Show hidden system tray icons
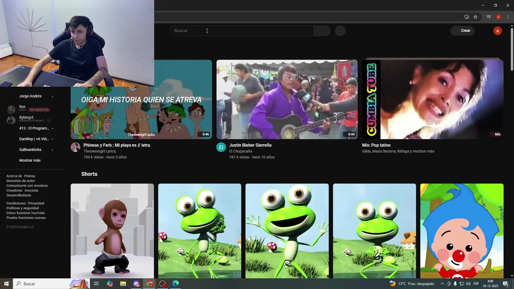The height and width of the screenshot is (289, 514). pyautogui.click(x=443, y=284)
